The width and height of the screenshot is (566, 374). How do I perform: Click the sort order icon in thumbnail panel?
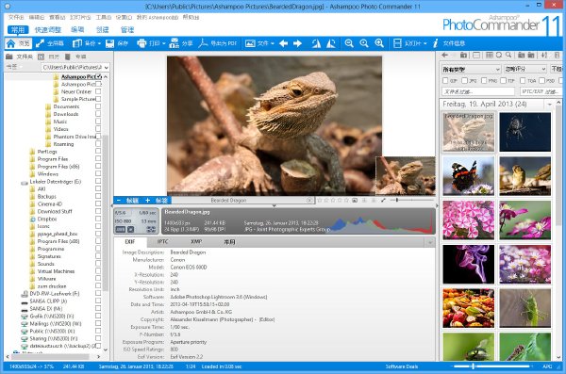(544, 56)
